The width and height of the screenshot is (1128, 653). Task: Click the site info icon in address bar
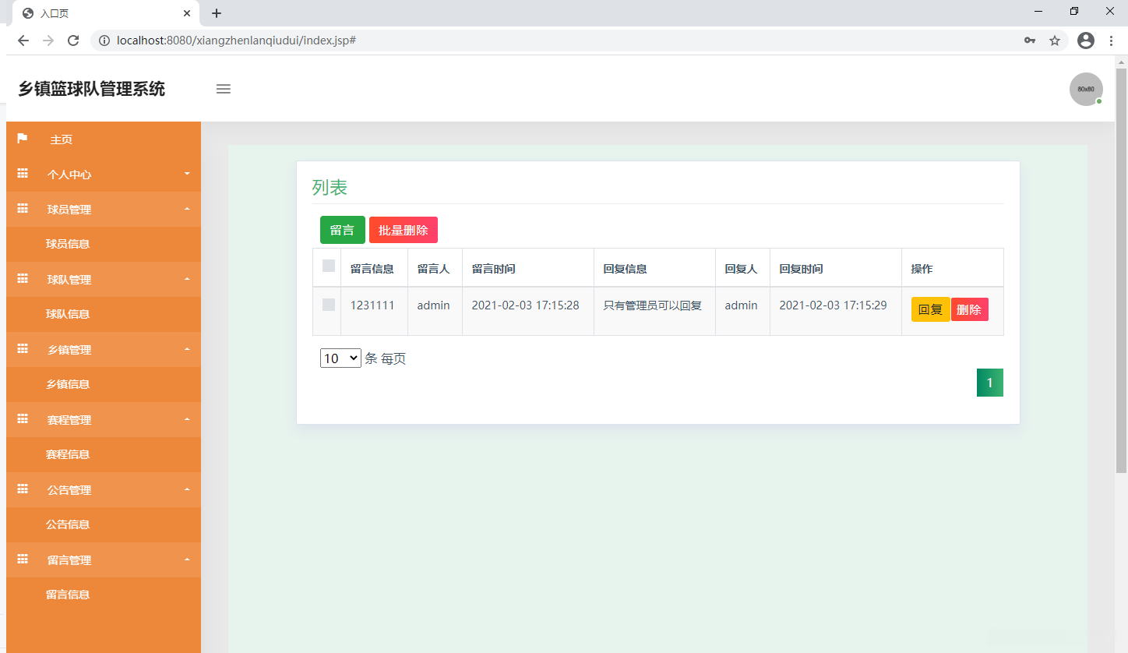click(x=104, y=41)
